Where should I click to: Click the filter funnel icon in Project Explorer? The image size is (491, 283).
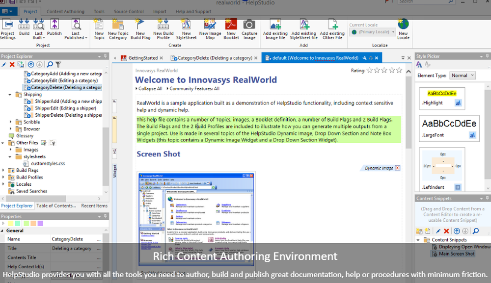click(x=58, y=64)
